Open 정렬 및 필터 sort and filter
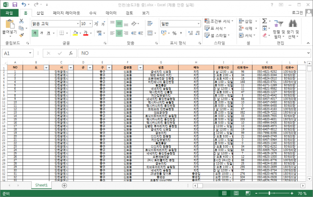Viewport: 313px width, 197px height. click(278, 29)
